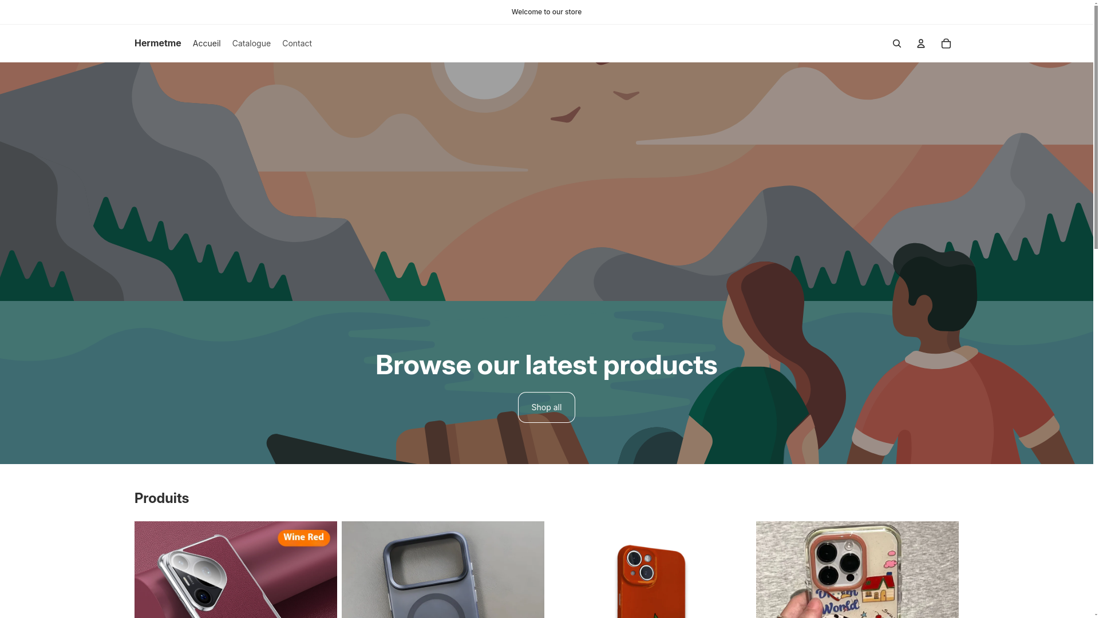Click the Browse our latest products heading
This screenshot has width=1099, height=618.
(547, 365)
